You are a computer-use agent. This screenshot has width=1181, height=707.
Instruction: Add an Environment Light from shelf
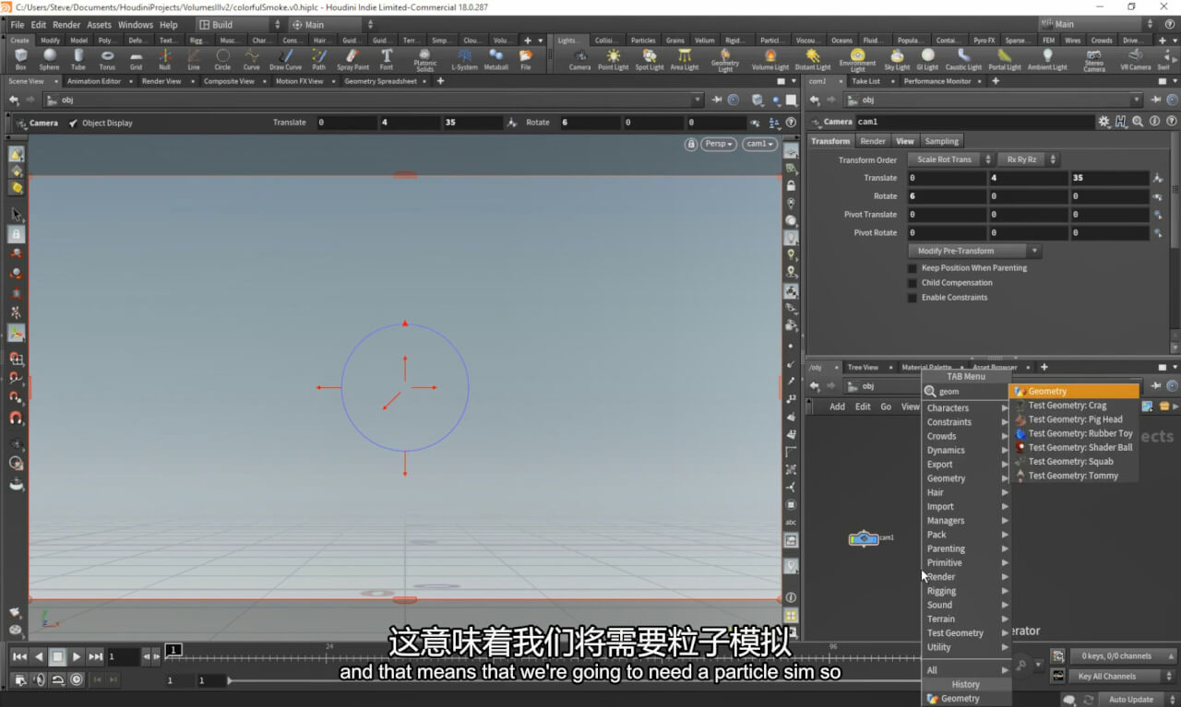point(857,61)
